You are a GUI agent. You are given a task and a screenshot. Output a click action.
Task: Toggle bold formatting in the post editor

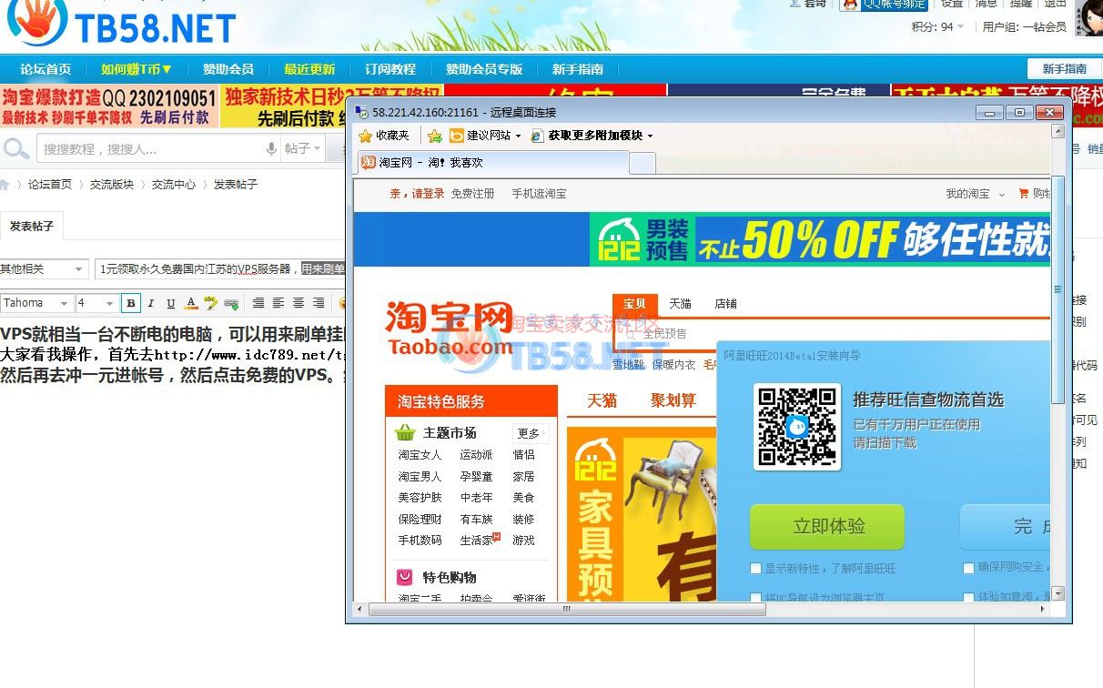click(131, 303)
